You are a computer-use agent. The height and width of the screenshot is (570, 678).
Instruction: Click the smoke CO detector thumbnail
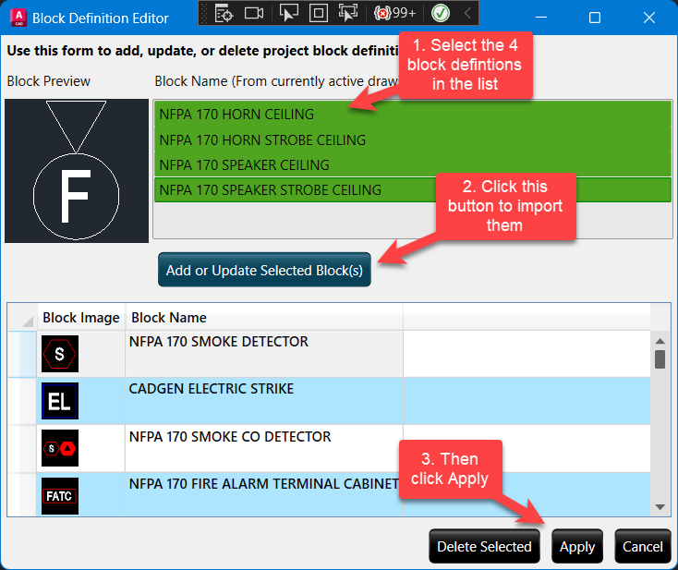(x=60, y=448)
